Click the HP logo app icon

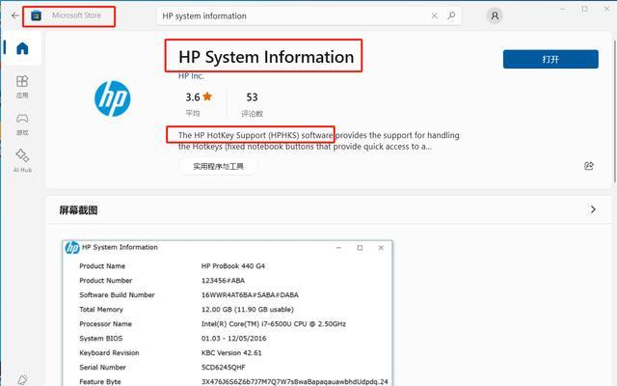point(113,98)
